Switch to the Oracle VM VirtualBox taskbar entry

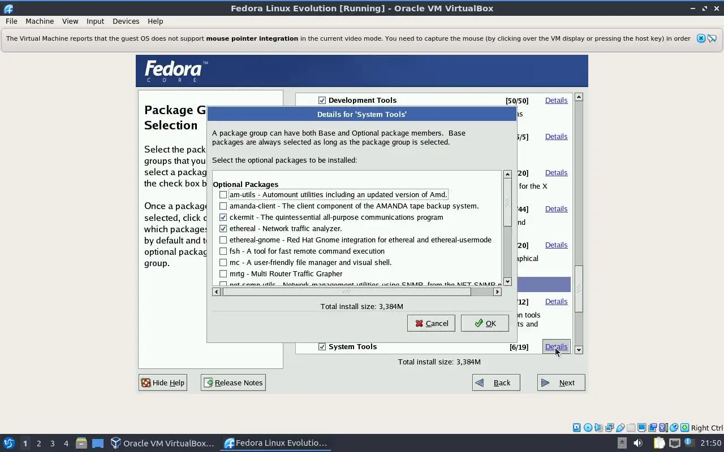[x=162, y=443]
